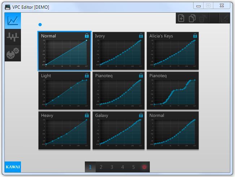This screenshot has height=177, width=235.
Task: Switch to memory slot 4
Action: coord(123,167)
